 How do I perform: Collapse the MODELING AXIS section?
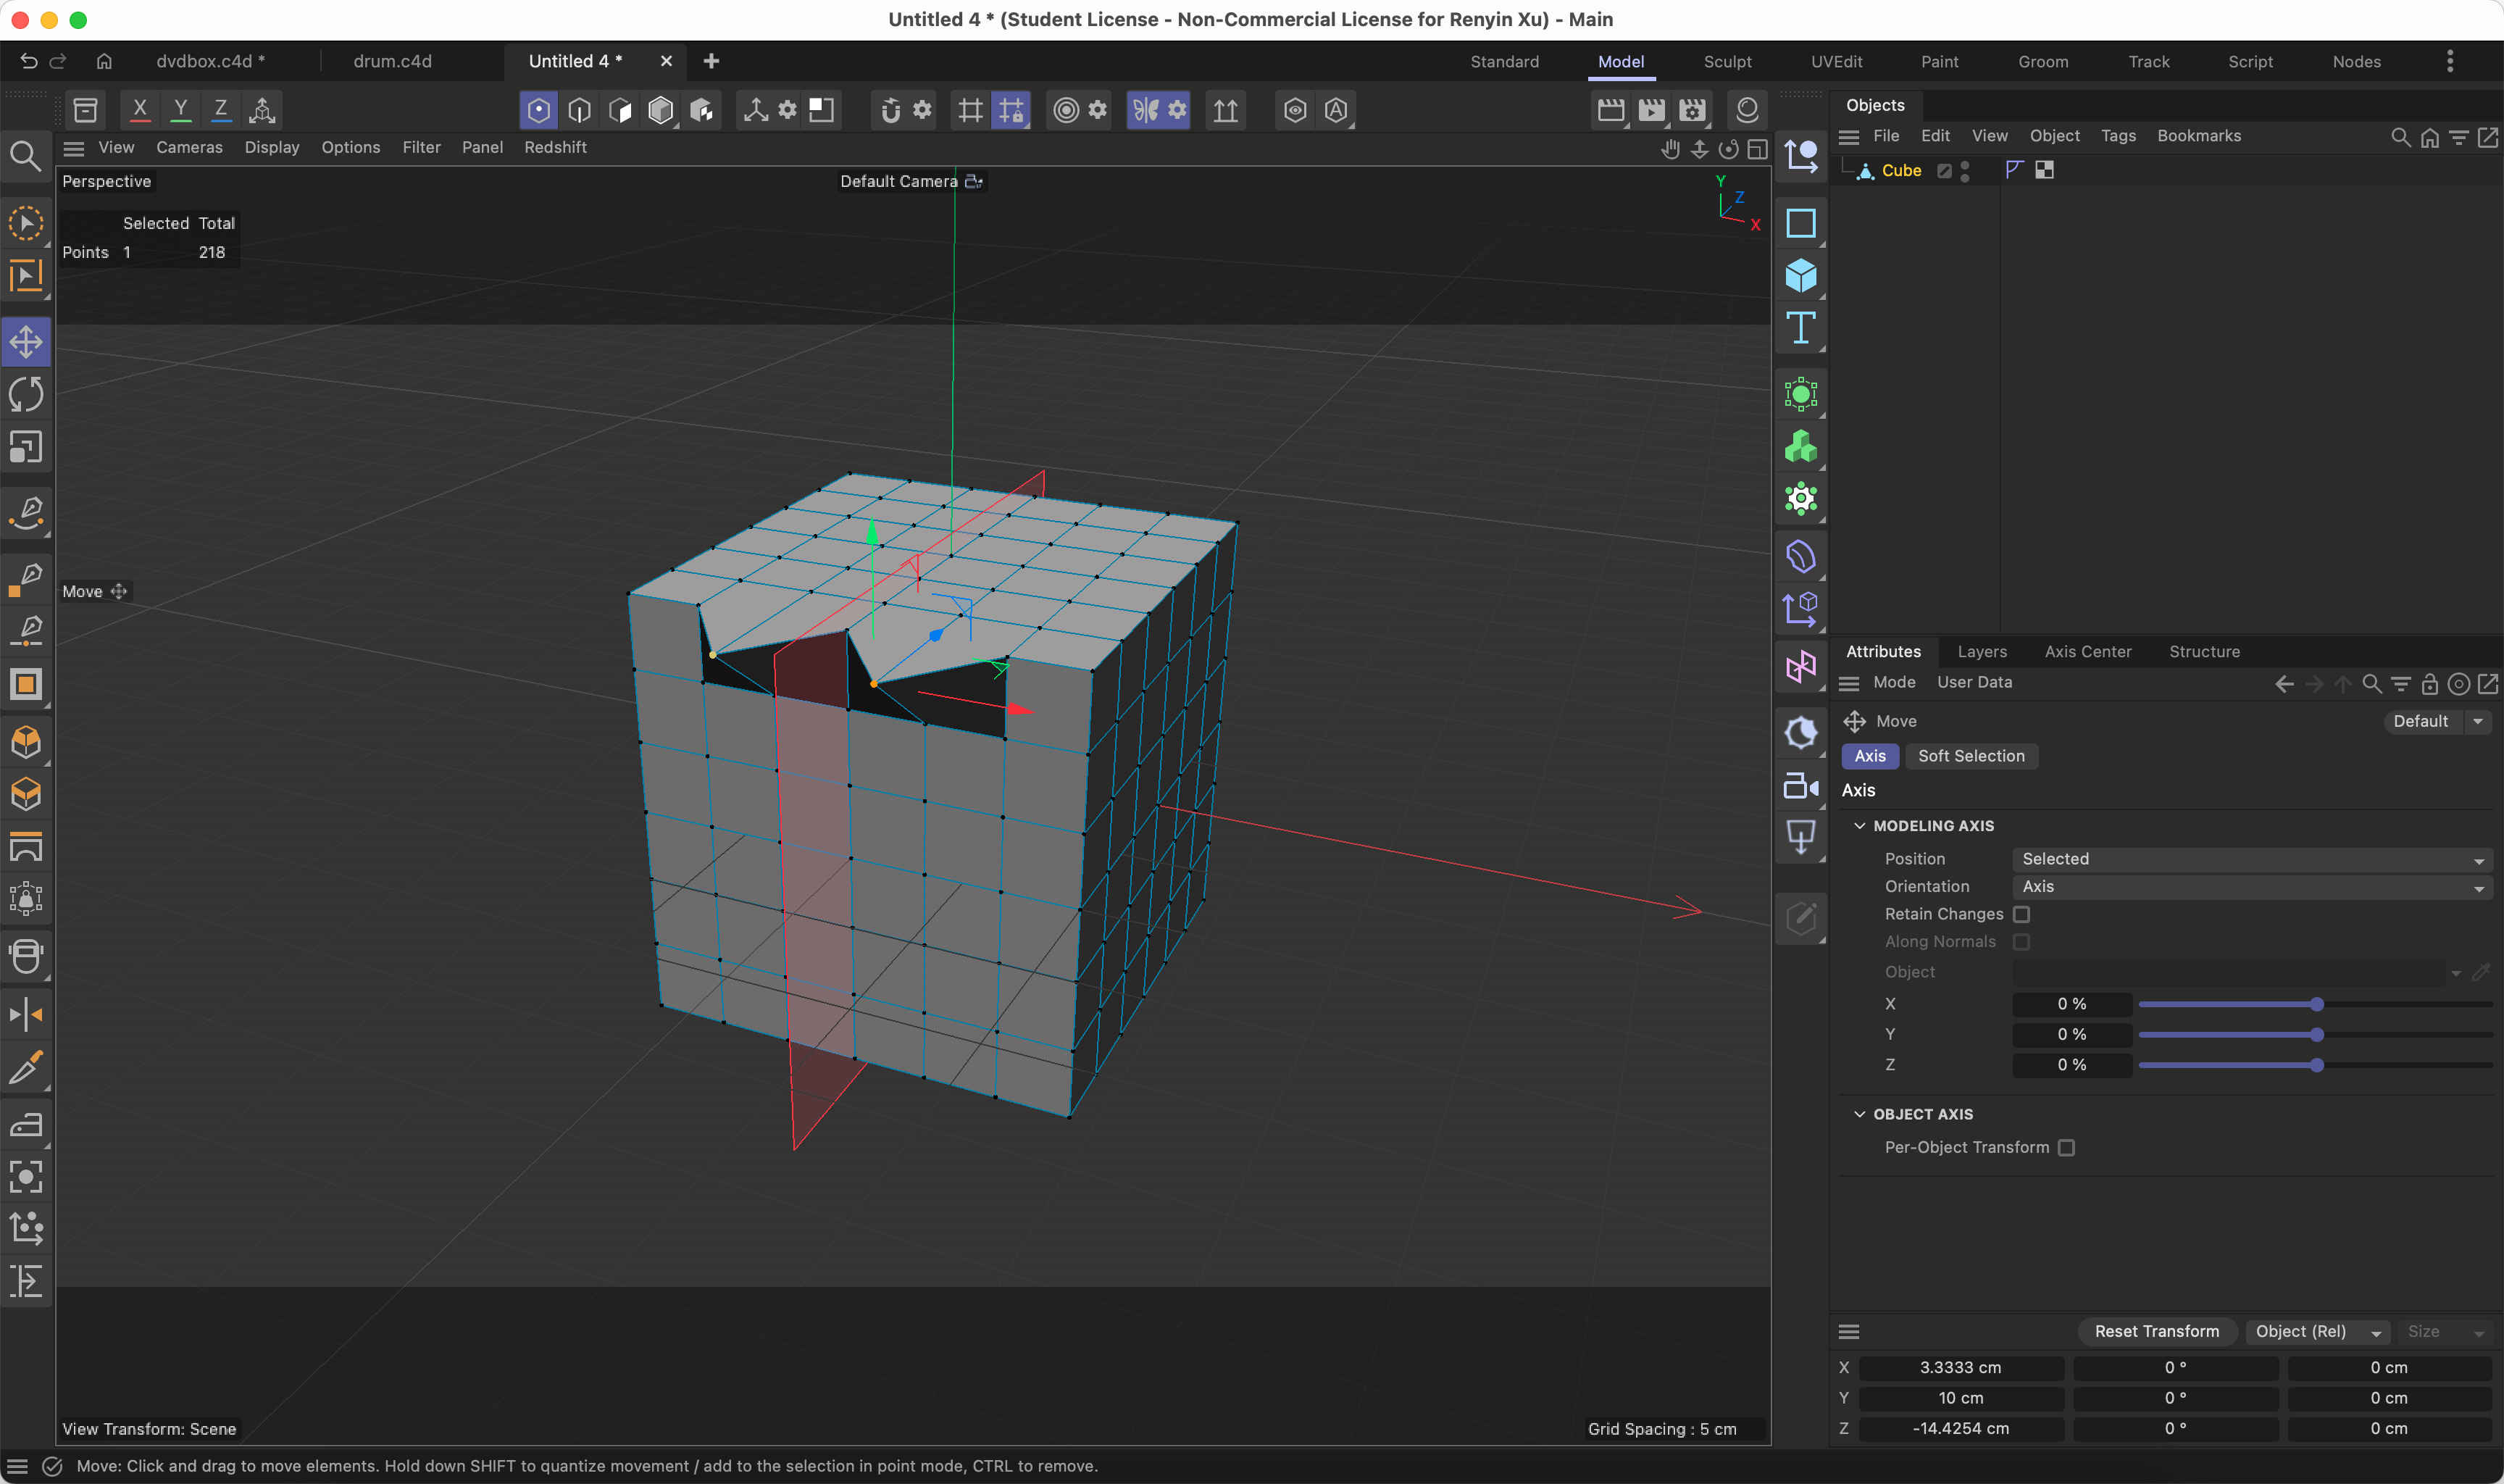(x=1859, y=826)
